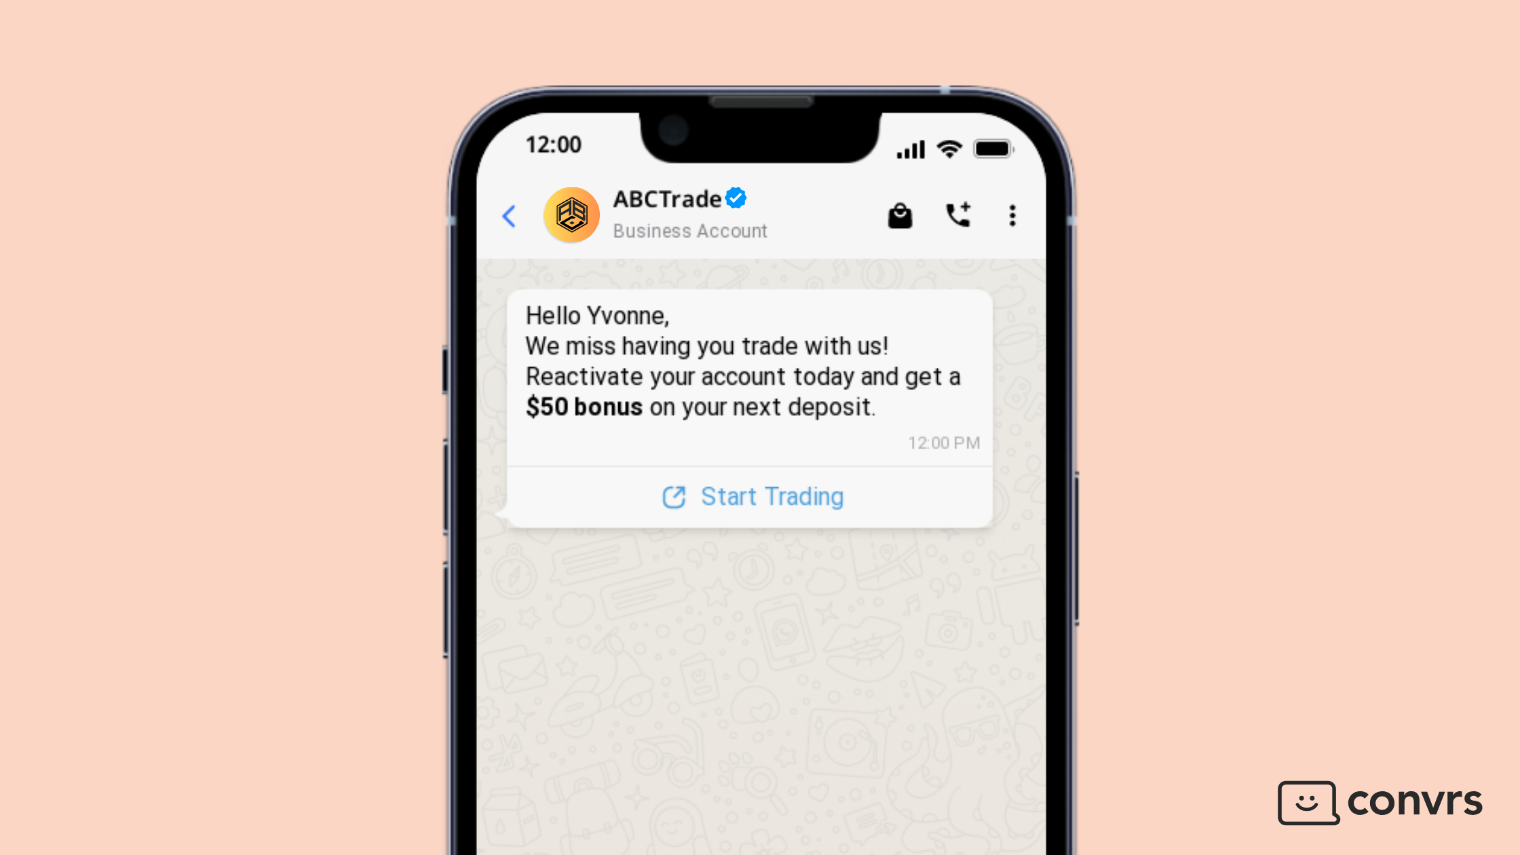Screen dimensions: 1520x855
Task: Click the ABCTrade business account icon
Action: click(x=571, y=214)
